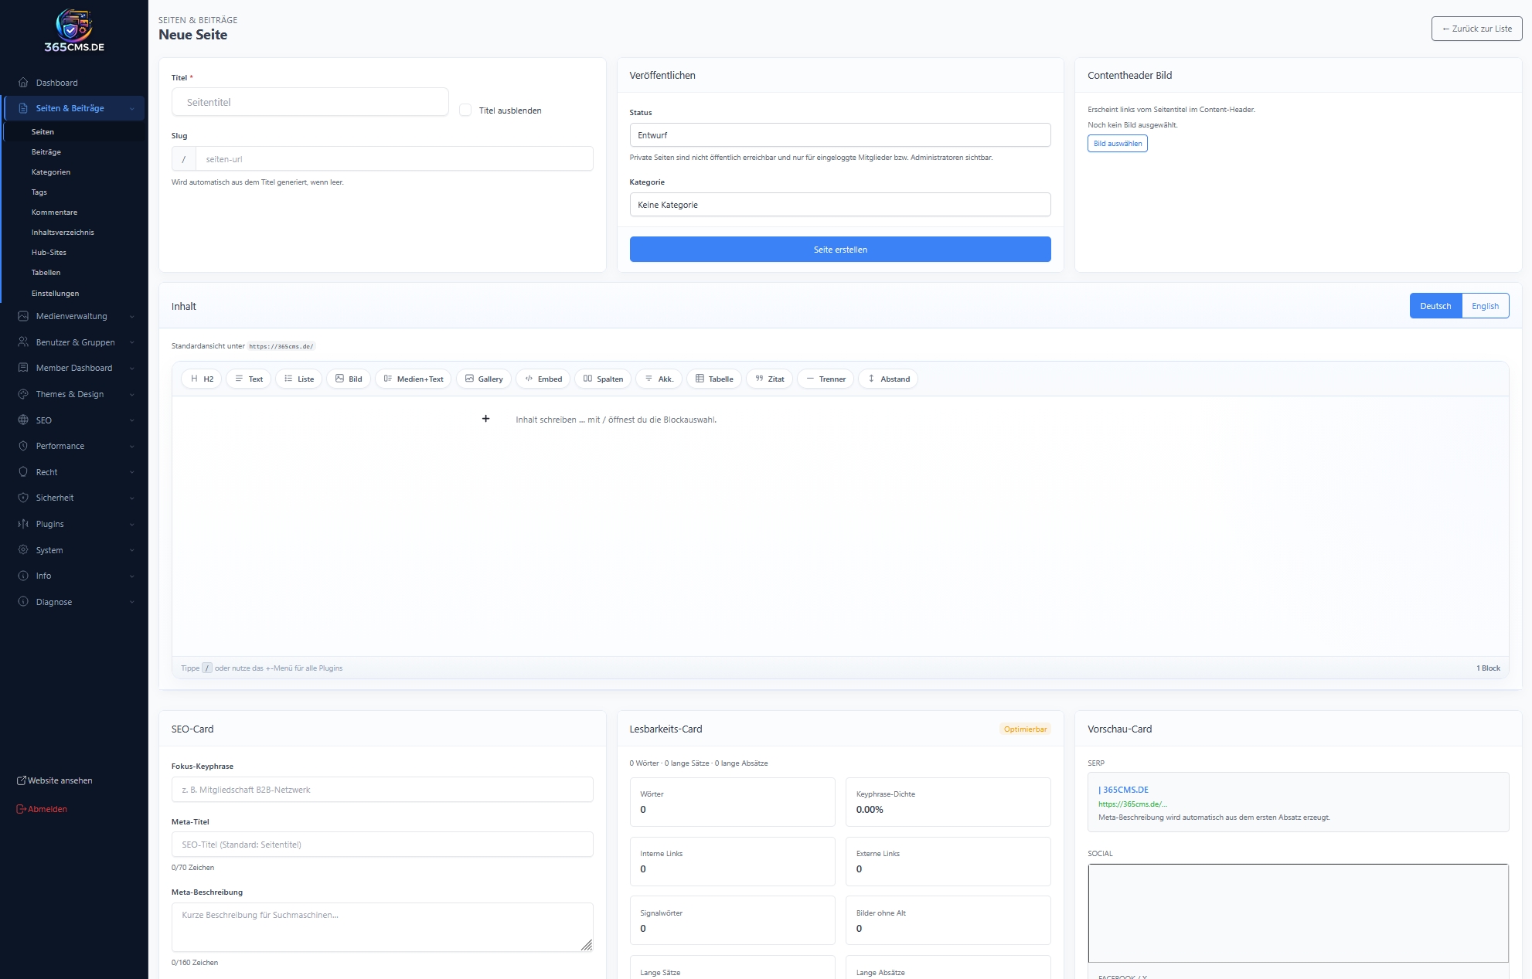Viewport: 1532px width, 979px height.
Task: Insert a Zitat quote block
Action: (x=769, y=379)
